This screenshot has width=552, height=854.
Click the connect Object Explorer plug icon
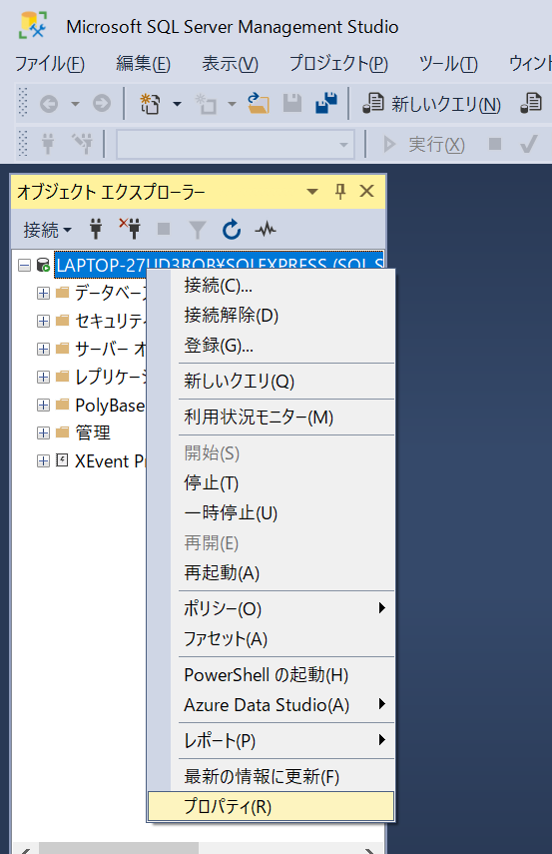coord(96,230)
